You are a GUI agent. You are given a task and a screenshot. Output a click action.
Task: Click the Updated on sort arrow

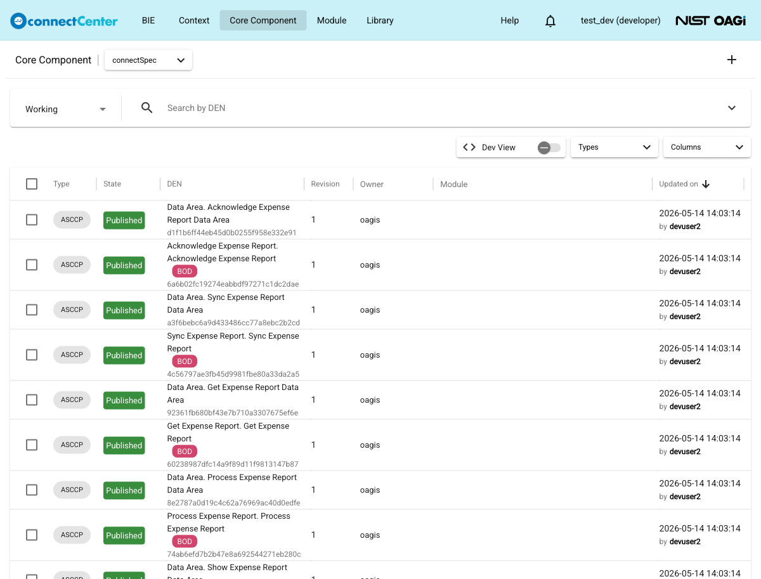coord(706,184)
